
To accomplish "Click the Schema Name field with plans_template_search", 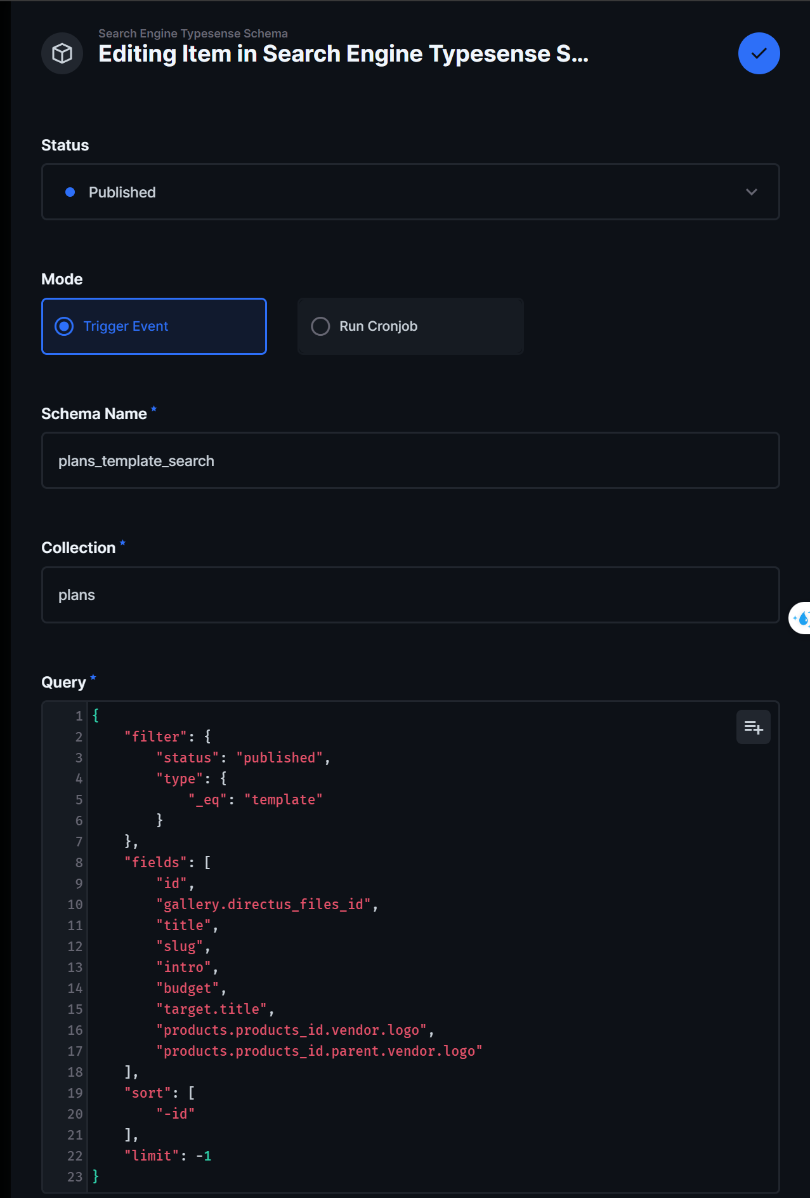I will (x=410, y=461).
